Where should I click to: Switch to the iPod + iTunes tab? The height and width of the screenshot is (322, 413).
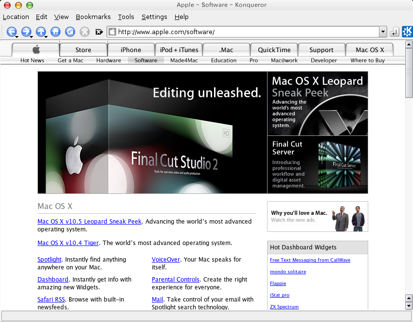point(179,50)
